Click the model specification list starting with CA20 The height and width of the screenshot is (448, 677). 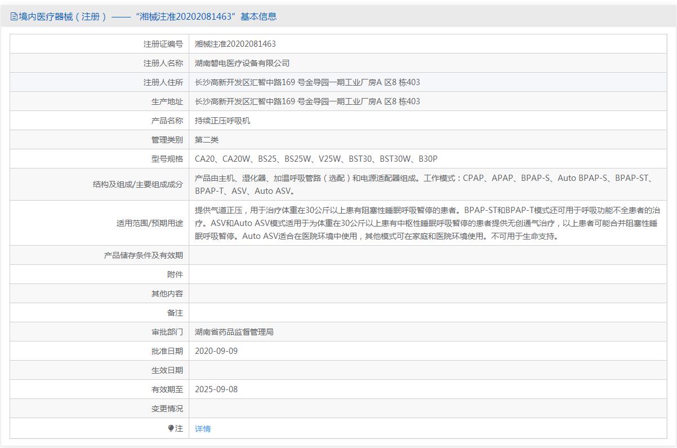coord(316,159)
